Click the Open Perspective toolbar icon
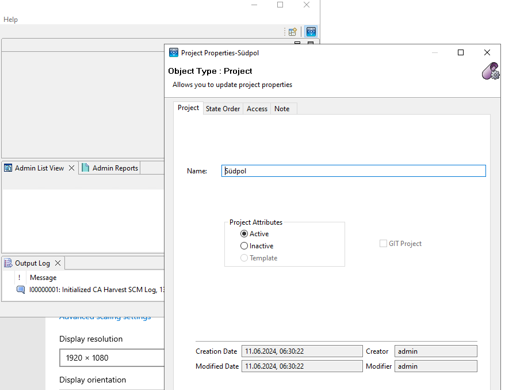This screenshot has height=390, width=524. [x=292, y=32]
